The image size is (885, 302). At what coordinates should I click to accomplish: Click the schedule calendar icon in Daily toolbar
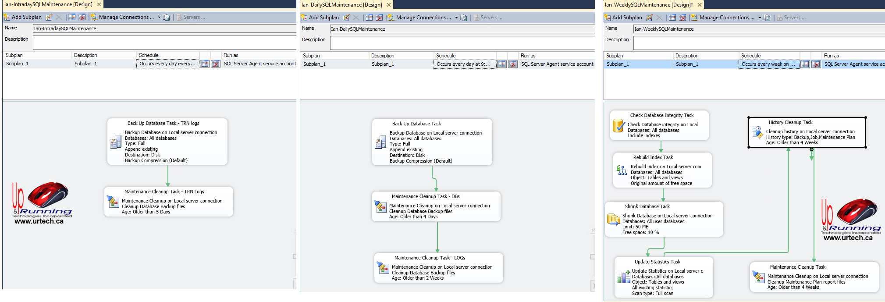point(369,18)
